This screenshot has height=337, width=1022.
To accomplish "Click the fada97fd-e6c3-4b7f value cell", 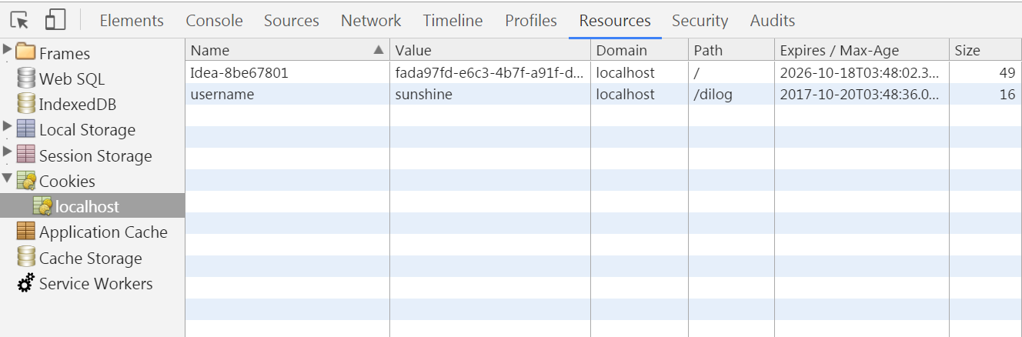I will click(x=490, y=72).
